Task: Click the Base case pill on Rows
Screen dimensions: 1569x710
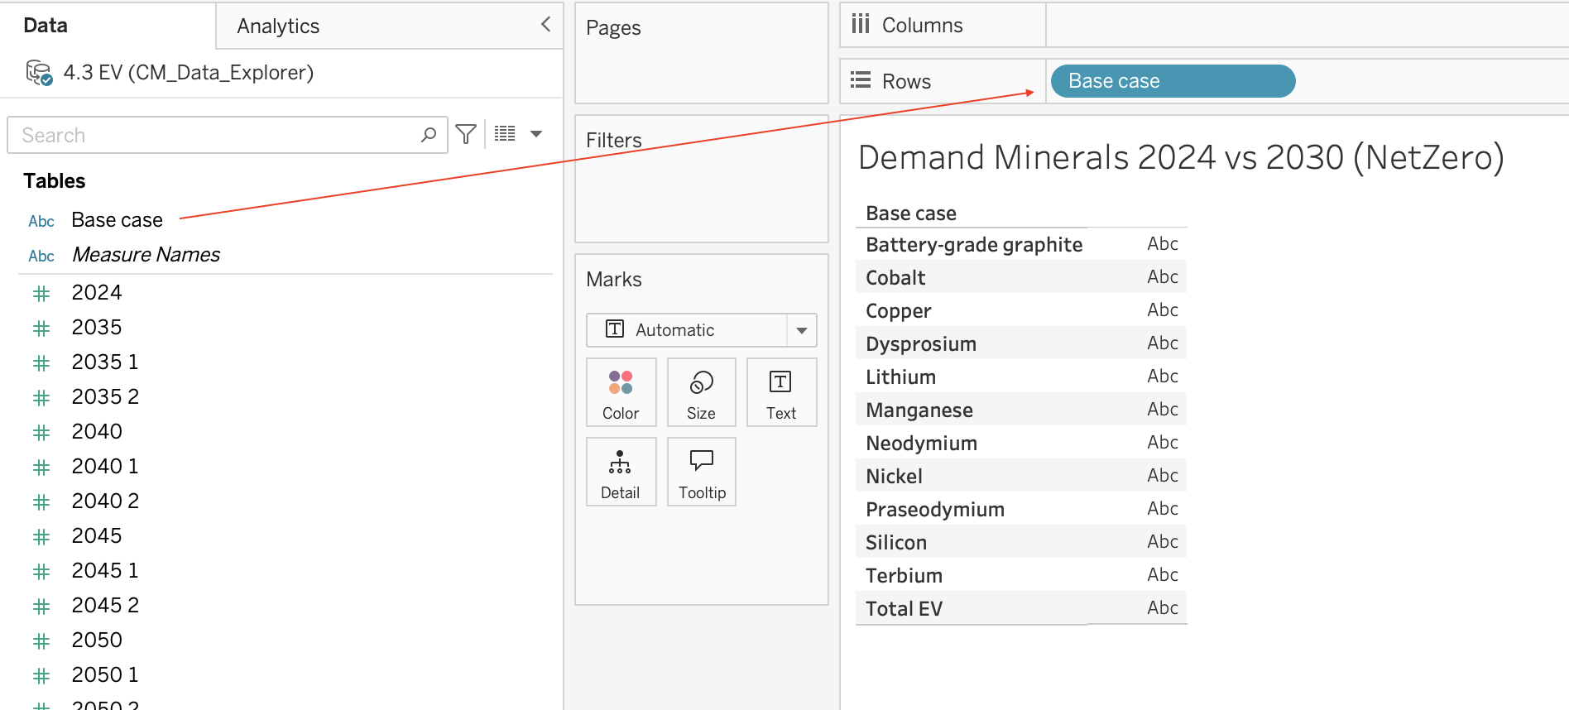Action: click(x=1173, y=81)
